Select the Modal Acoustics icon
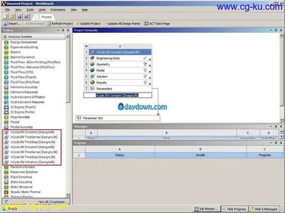285x213 pixels. [x=6, y=127]
